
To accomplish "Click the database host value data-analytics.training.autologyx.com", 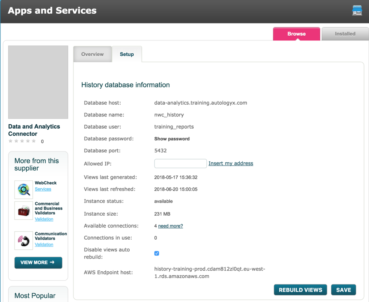I will coord(200,103).
